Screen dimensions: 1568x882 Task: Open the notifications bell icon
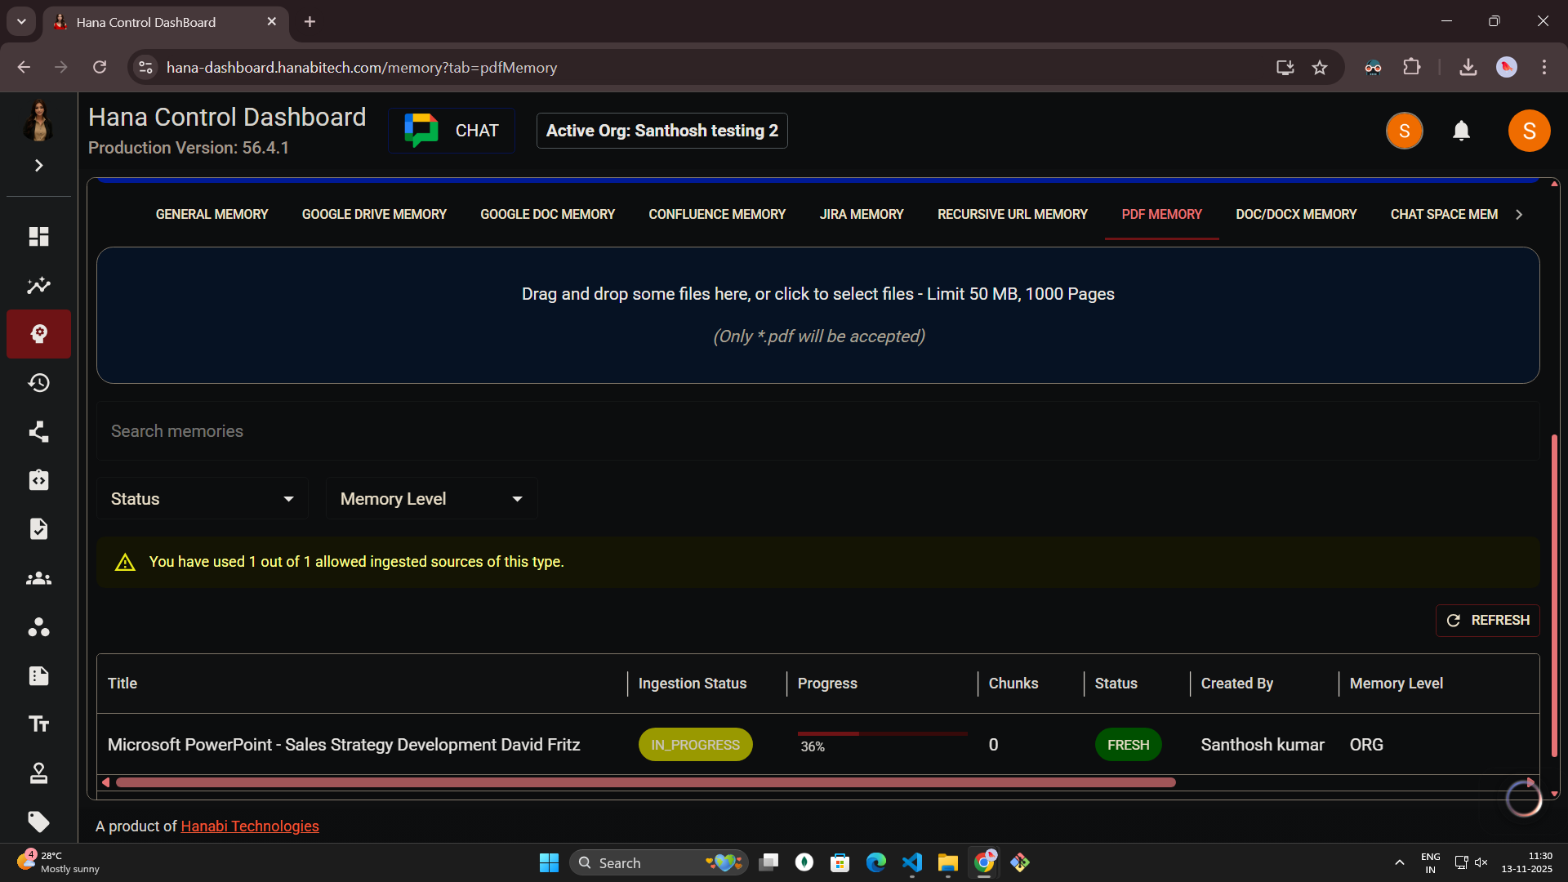coord(1461,131)
